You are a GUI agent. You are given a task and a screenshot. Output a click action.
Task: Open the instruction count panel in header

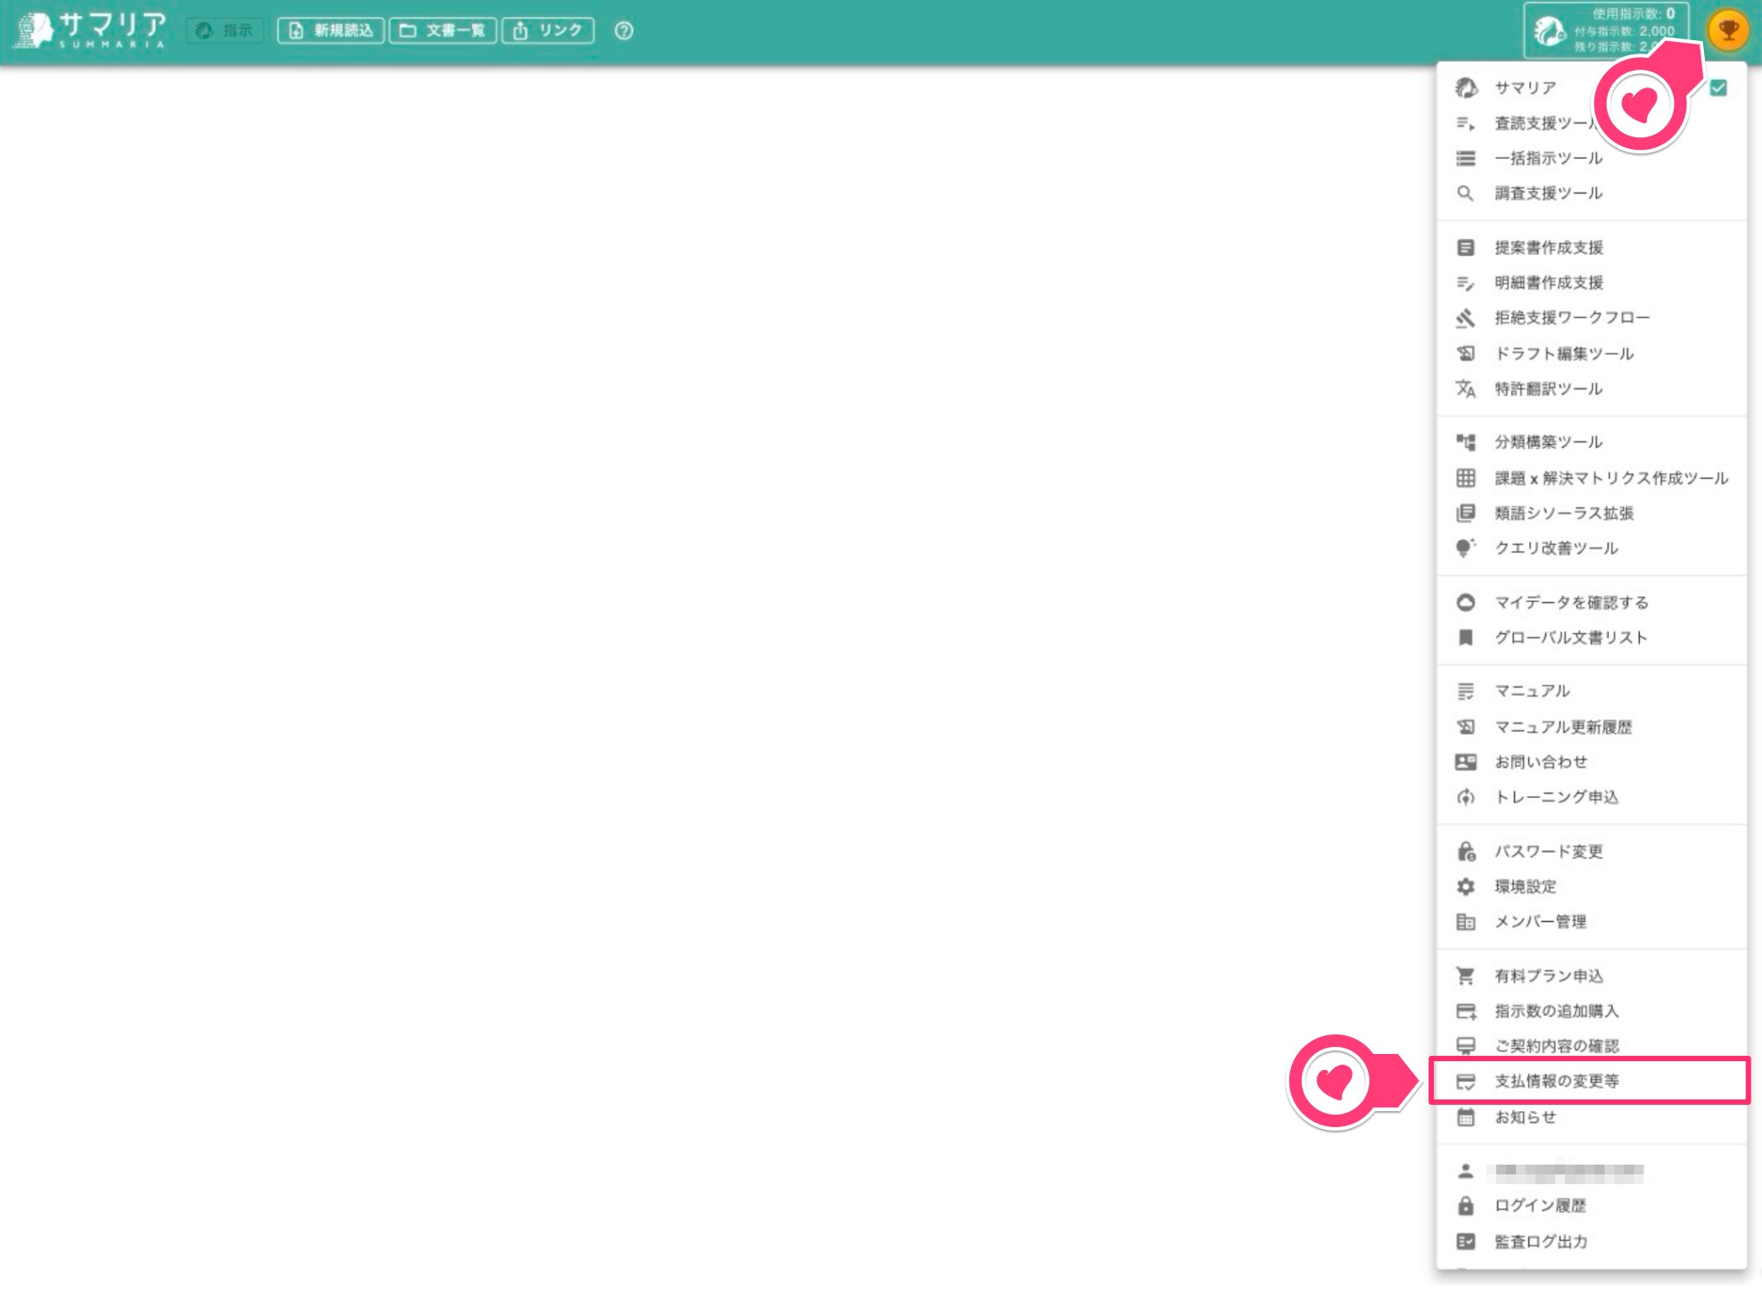click(x=1606, y=30)
